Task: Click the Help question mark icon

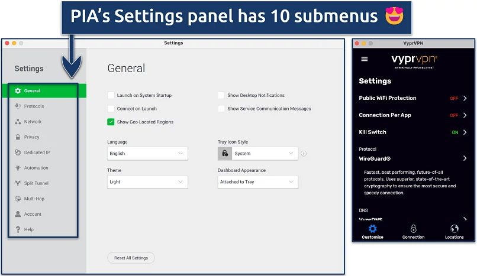Action: 18,229
